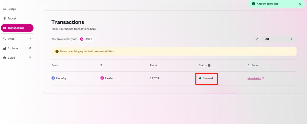Click the Holesky Ethereum icon
307x124 pixels.
pyautogui.click(x=53, y=78)
